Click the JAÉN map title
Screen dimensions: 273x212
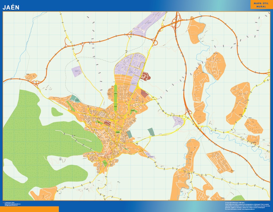click(11, 7)
